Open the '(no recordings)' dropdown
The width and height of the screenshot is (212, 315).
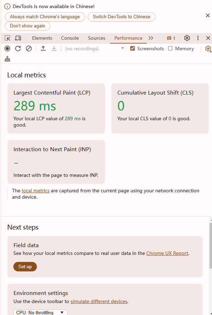tap(94, 49)
